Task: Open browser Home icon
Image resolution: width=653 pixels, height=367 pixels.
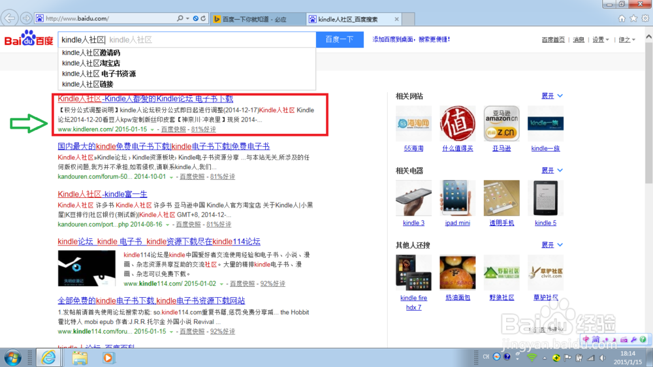Action: pyautogui.click(x=622, y=18)
